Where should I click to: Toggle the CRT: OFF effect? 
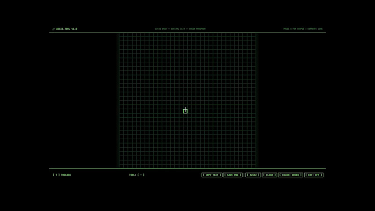(x=314, y=175)
